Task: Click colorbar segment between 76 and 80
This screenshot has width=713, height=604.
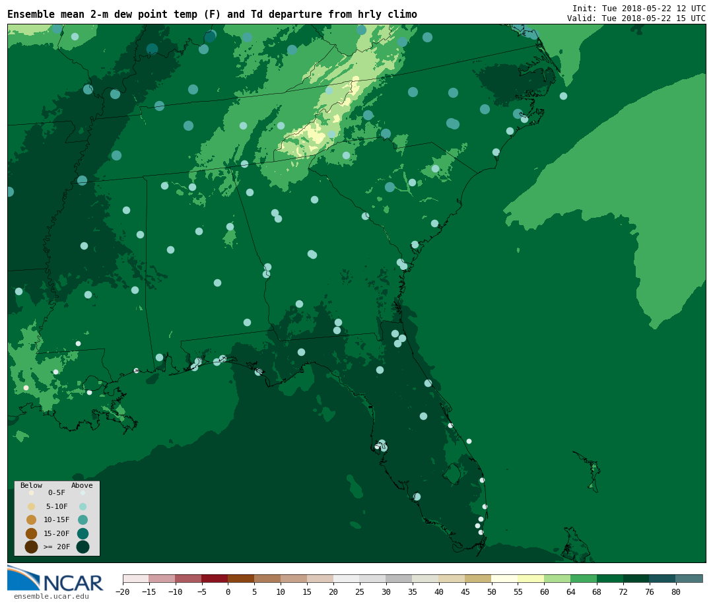Action: [663, 578]
